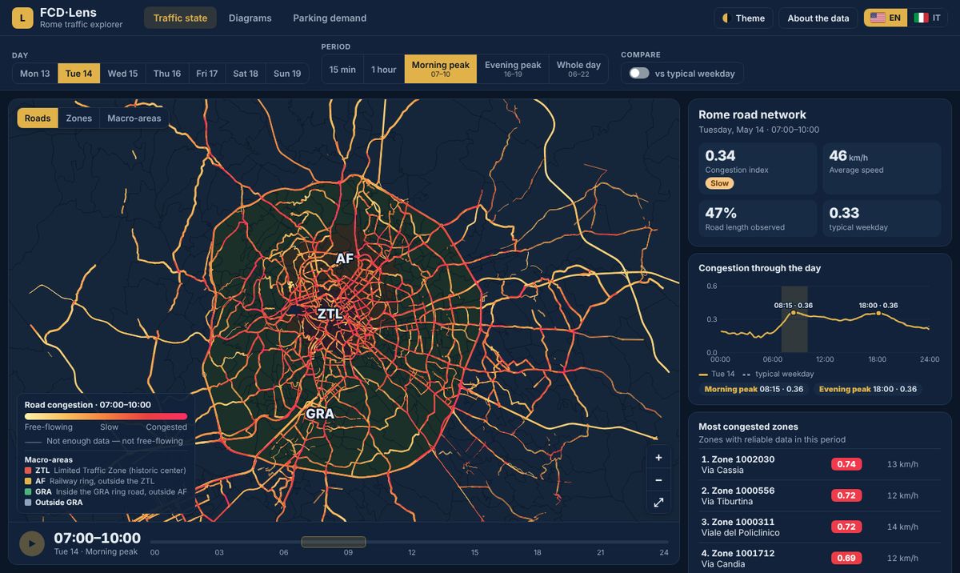The height and width of the screenshot is (573, 960).
Task: Click the Tue 14 chart legend entry
Action: (717, 374)
